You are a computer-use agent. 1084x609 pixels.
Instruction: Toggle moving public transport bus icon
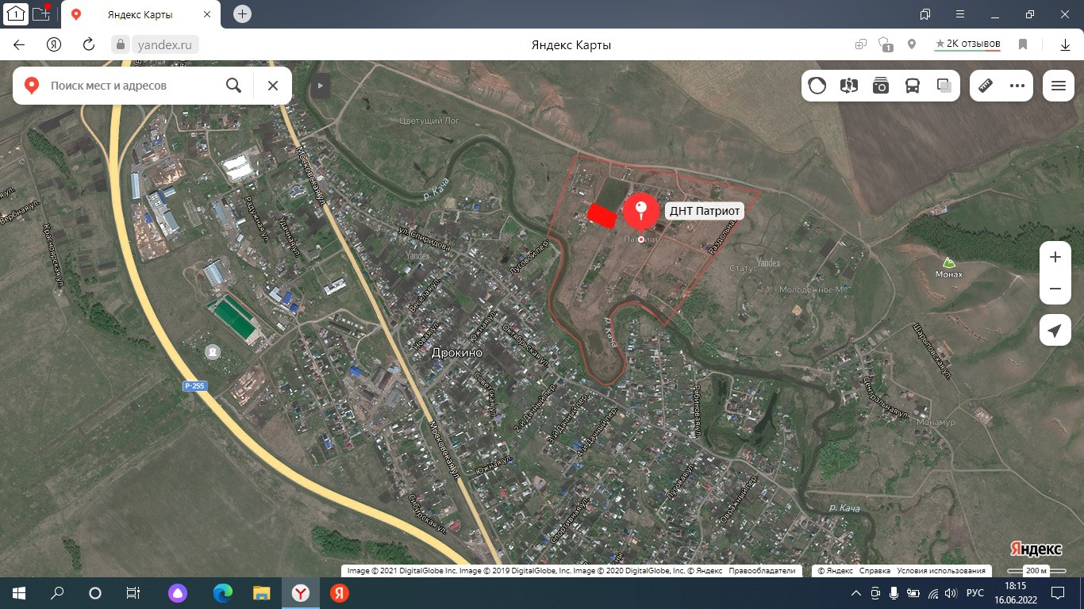click(x=913, y=86)
